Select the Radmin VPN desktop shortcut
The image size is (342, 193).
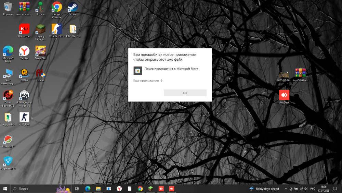click(x=8, y=163)
